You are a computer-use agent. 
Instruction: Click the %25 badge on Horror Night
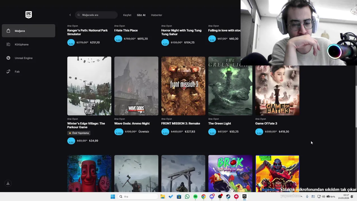165,42
